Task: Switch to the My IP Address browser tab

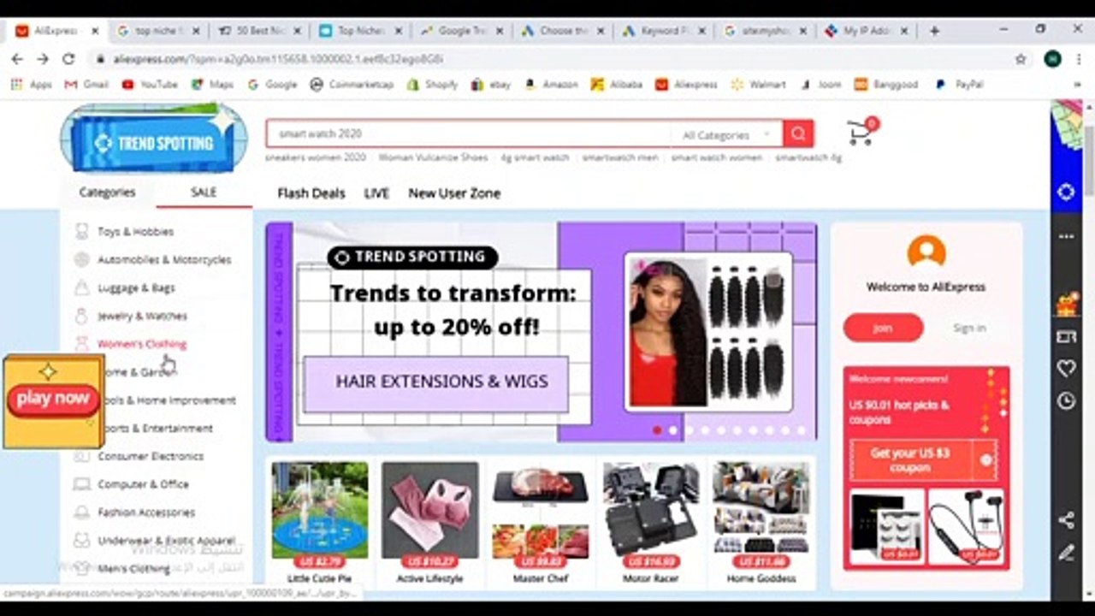Action: click(867, 31)
